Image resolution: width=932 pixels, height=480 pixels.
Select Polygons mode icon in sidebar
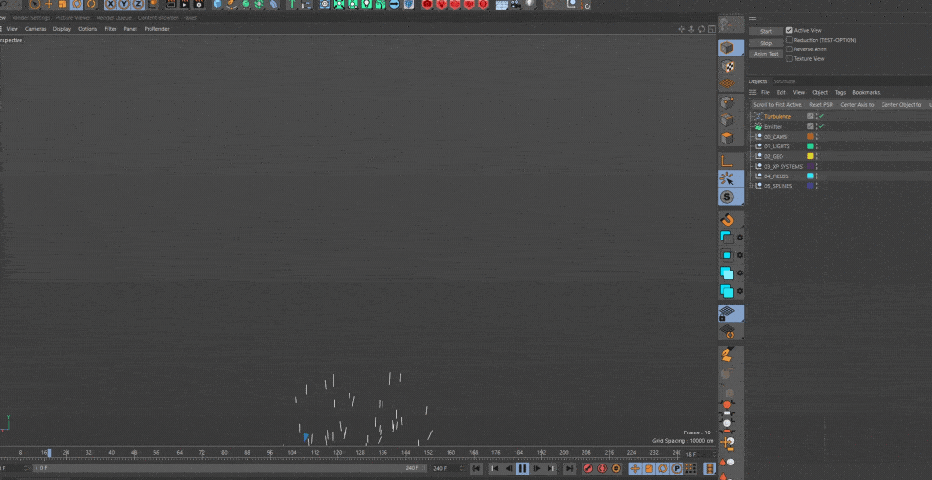coord(727,138)
